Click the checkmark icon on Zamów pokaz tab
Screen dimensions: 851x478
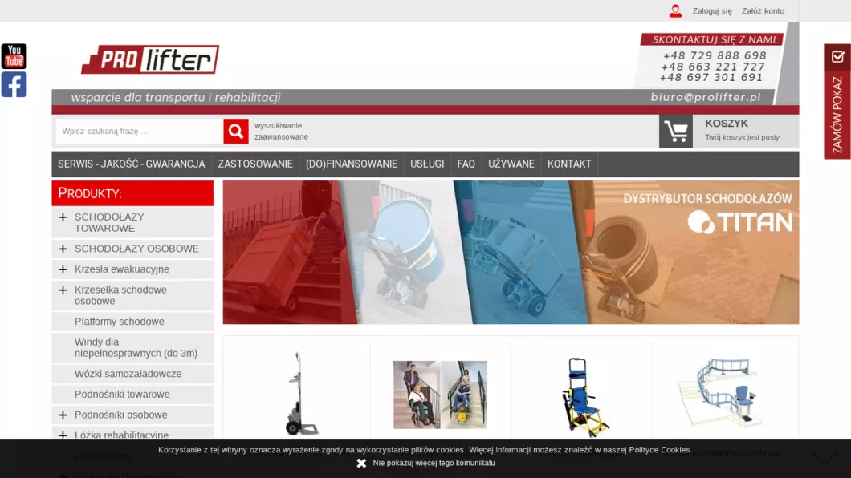[x=837, y=56]
